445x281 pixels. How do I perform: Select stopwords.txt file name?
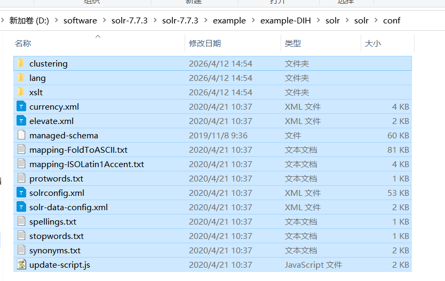57,236
